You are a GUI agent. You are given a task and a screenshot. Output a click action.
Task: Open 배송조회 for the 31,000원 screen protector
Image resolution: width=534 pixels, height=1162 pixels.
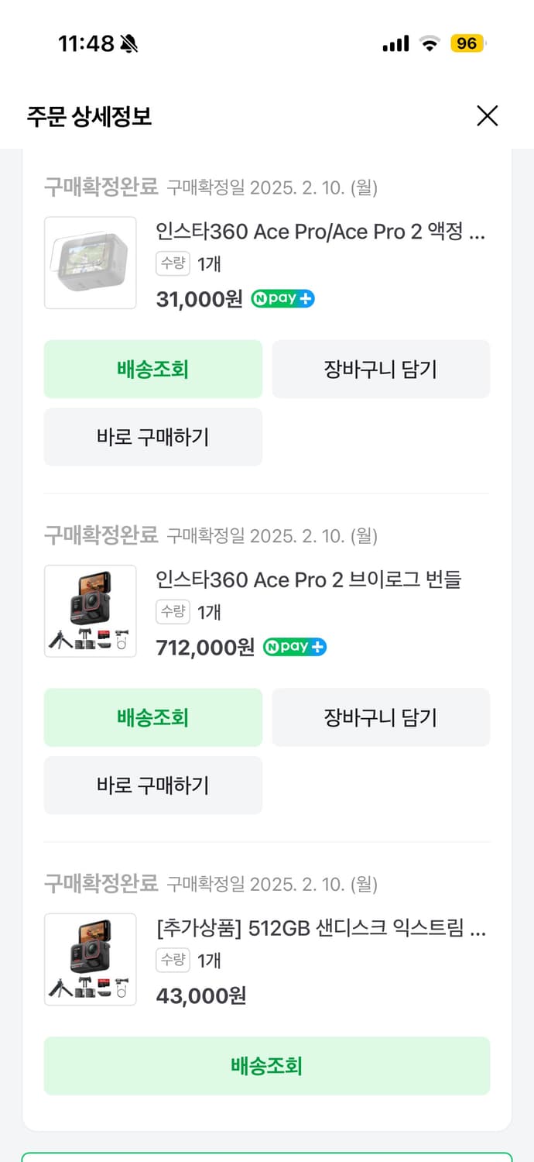(152, 369)
